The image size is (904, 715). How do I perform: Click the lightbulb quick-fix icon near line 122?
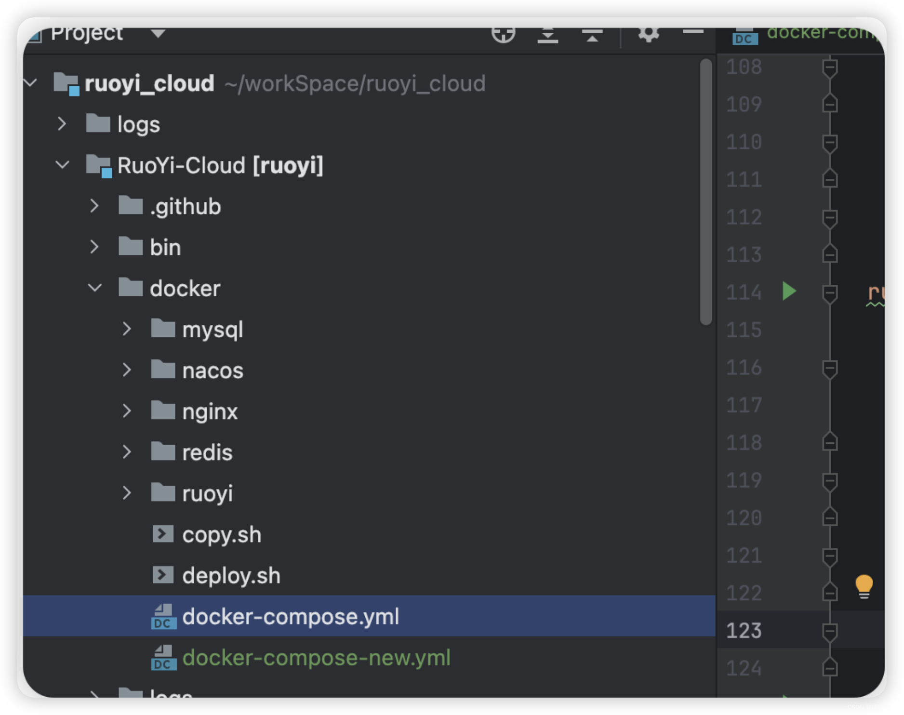click(x=864, y=586)
